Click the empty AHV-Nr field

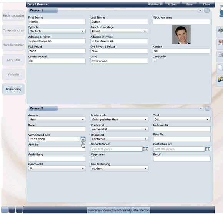[57, 149]
